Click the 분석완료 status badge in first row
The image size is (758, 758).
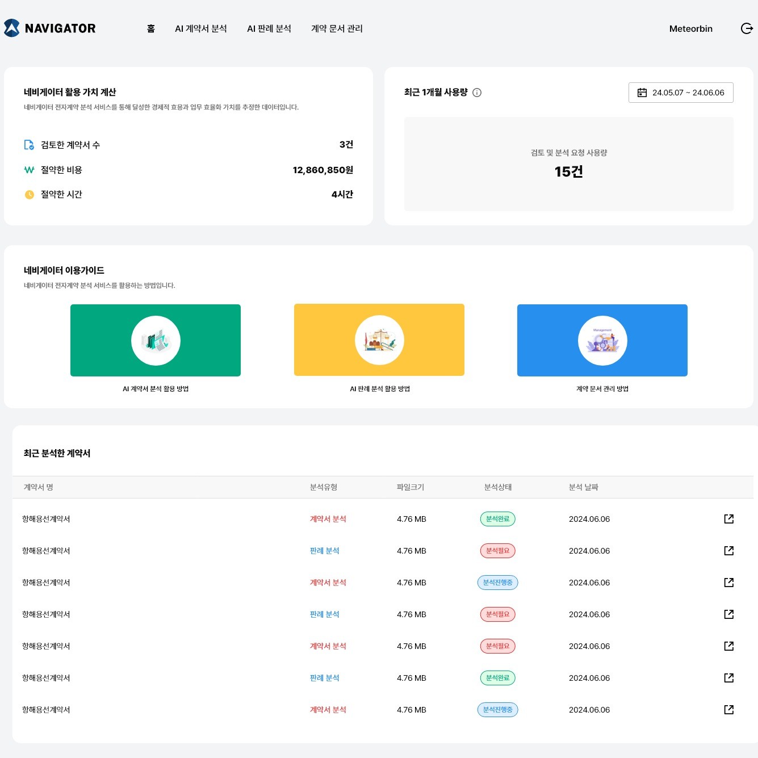pyautogui.click(x=497, y=519)
